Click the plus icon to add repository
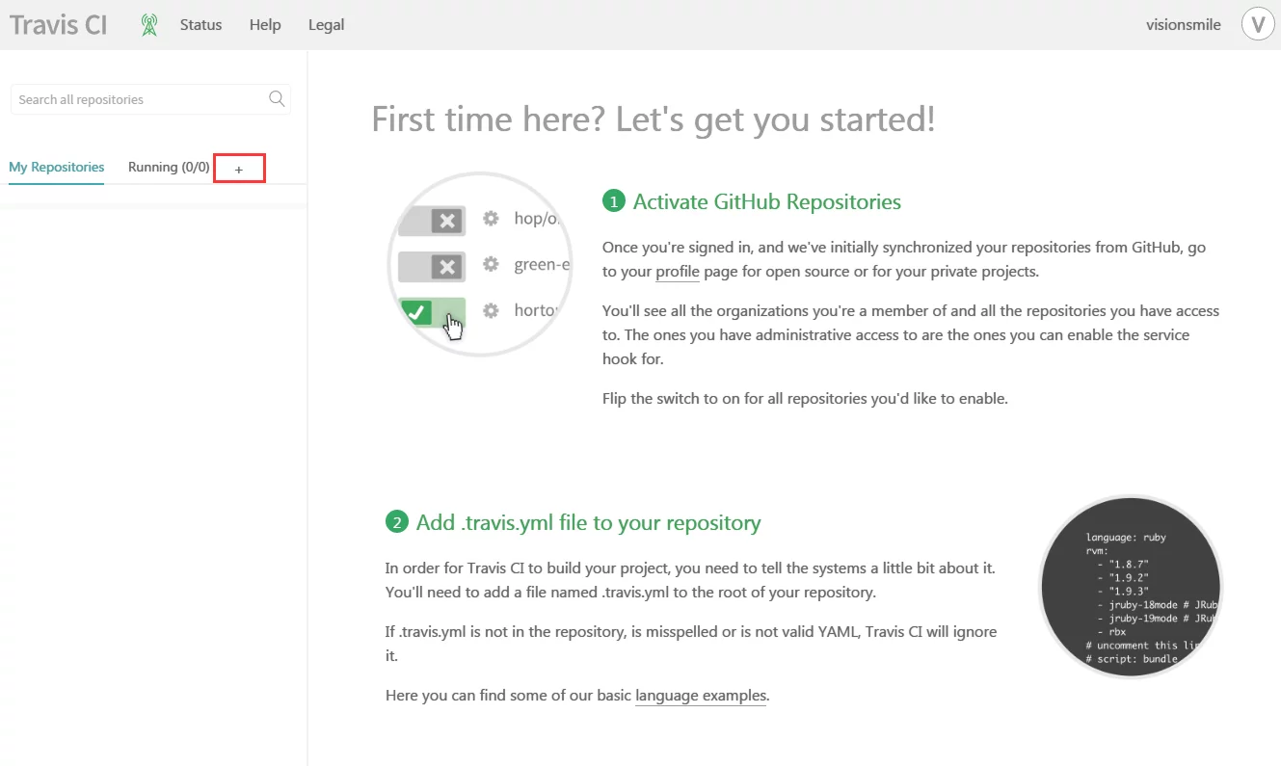This screenshot has height=766, width=1281. 239,169
